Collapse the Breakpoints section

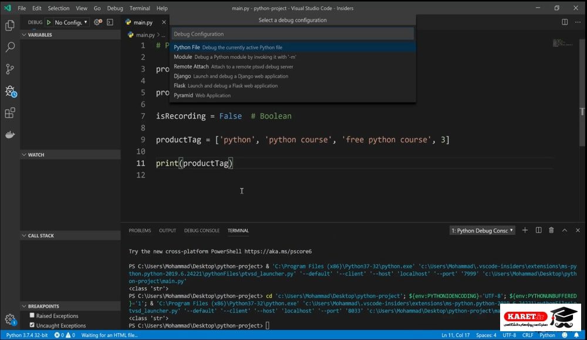pyautogui.click(x=70, y=307)
